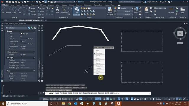This screenshot has height=106, width=189.
Task: Open the Annotate ribbon tab
Action: click(x=25, y=5)
